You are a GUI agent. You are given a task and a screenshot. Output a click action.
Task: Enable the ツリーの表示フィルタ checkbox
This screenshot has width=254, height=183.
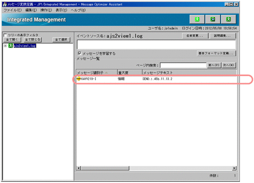5,35
